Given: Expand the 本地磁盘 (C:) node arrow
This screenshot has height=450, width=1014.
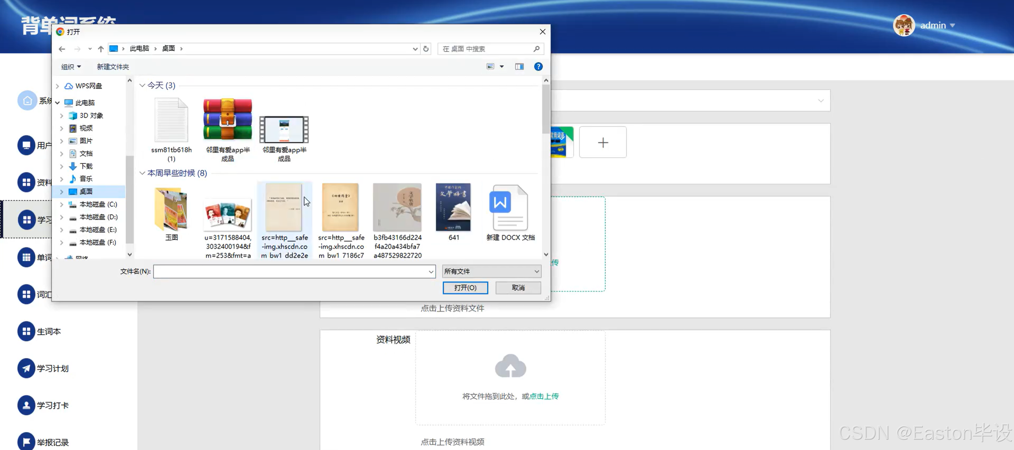Looking at the screenshot, I should [61, 204].
